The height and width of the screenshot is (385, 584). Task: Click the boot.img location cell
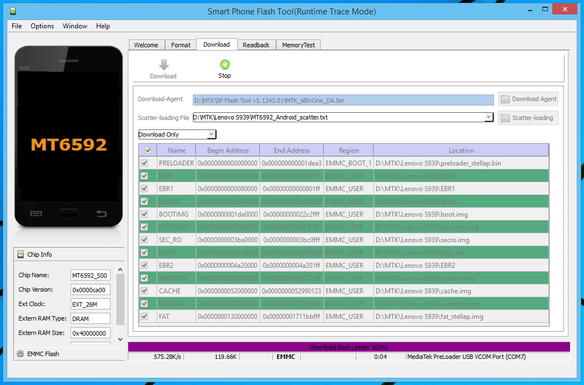[461, 214]
